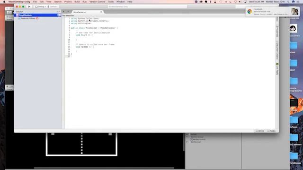Open the Project menu

coord(68,2)
